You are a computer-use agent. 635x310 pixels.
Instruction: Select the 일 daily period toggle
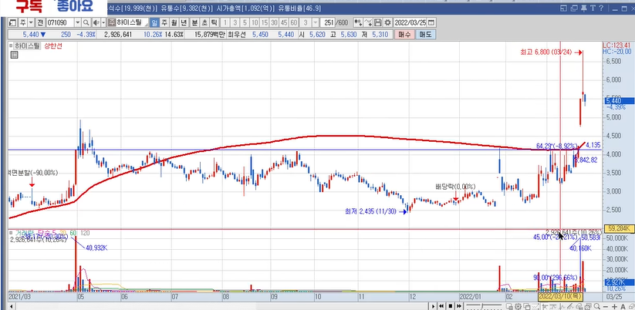coord(154,22)
